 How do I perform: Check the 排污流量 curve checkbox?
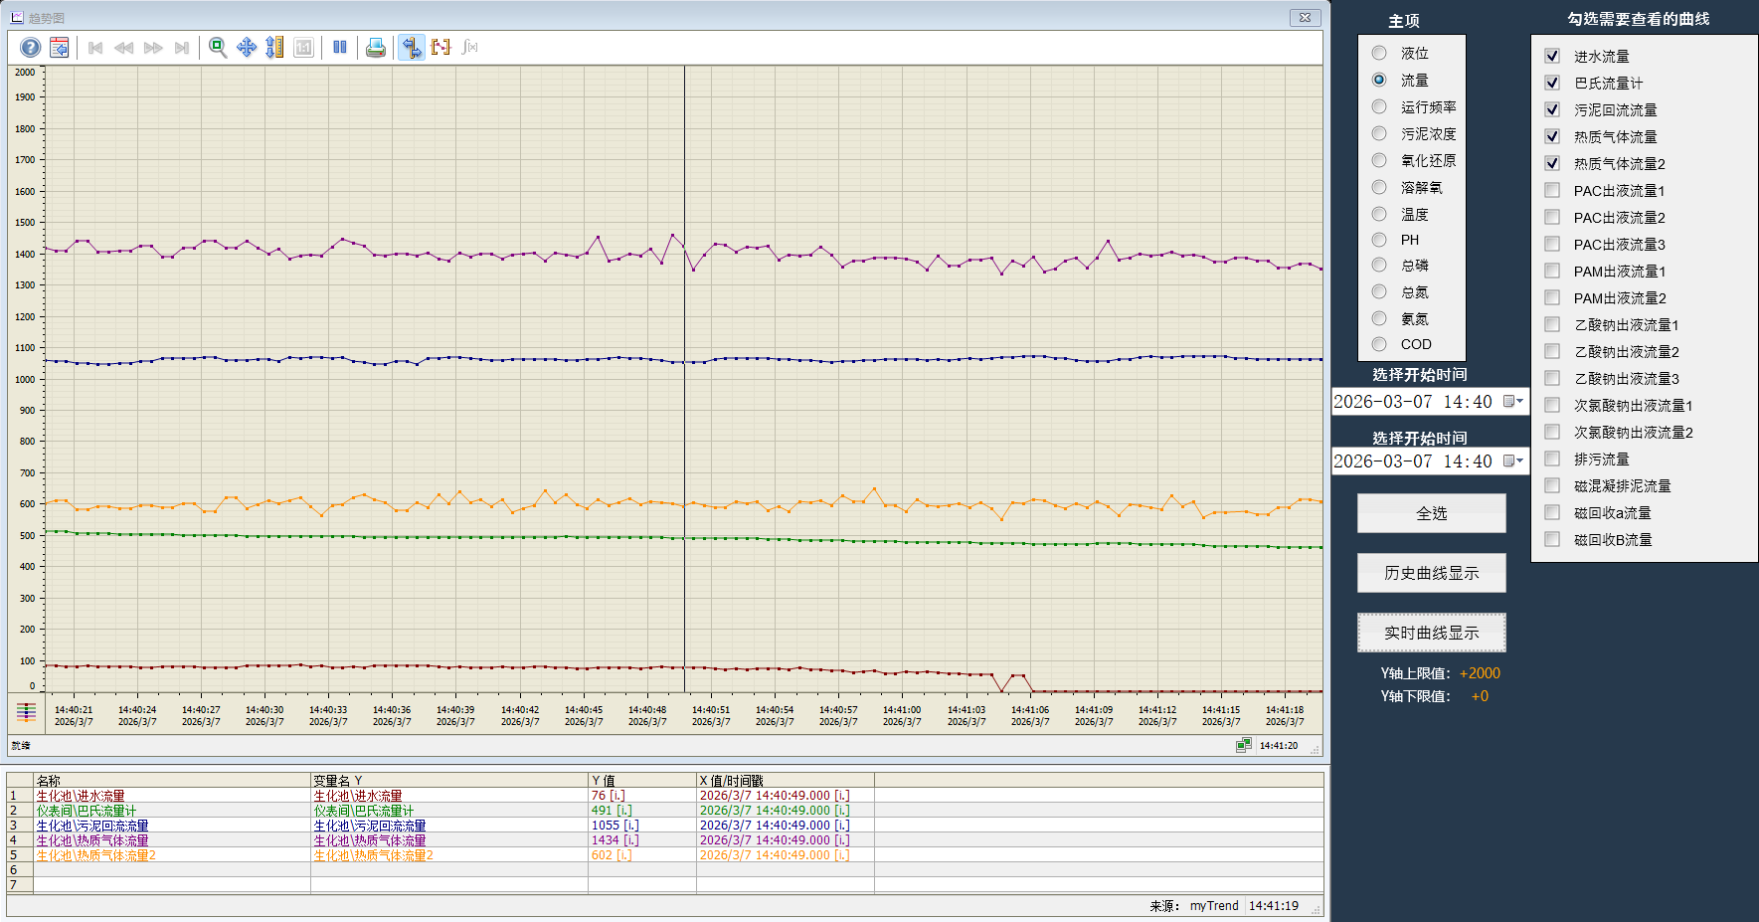pos(1552,460)
